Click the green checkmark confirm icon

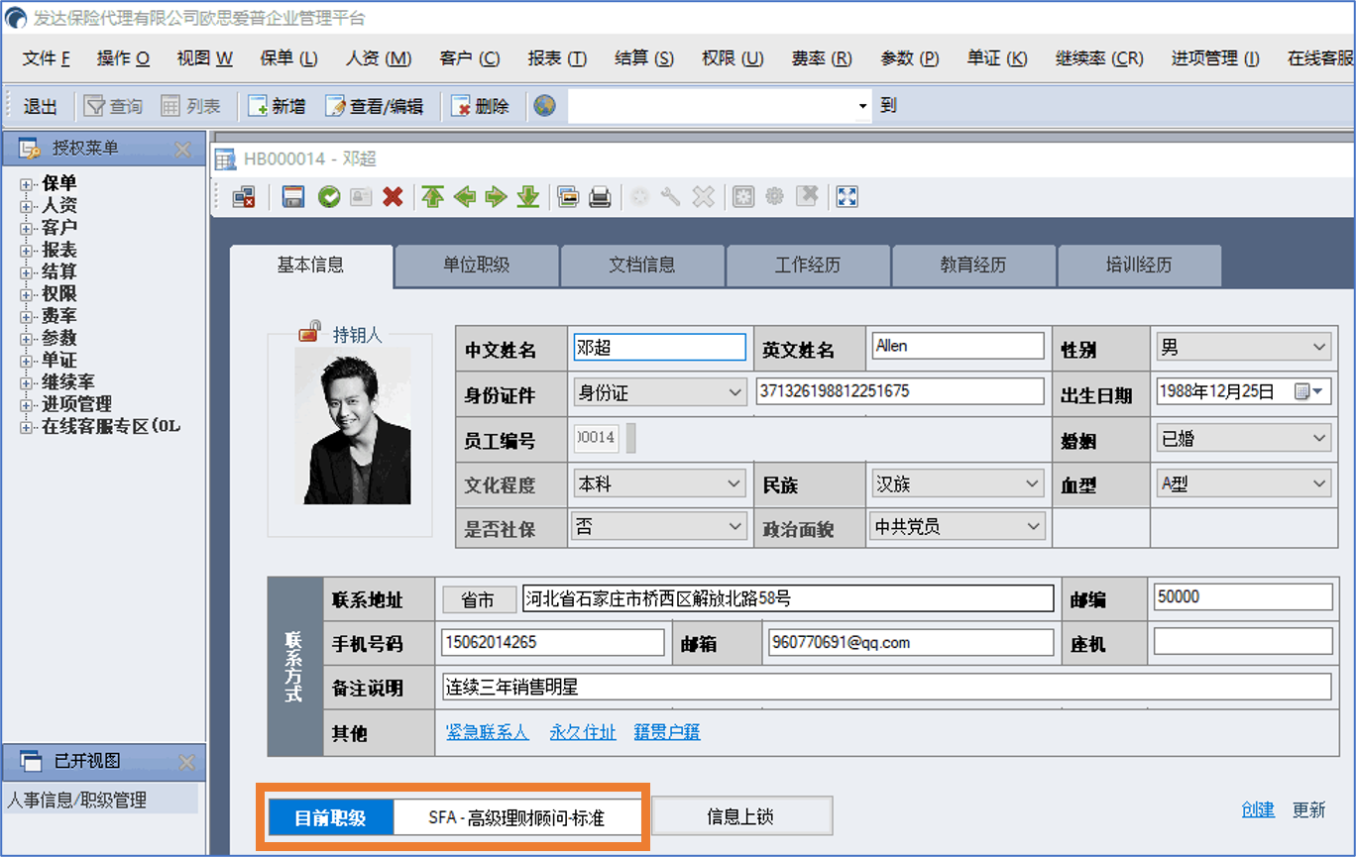pos(328,196)
